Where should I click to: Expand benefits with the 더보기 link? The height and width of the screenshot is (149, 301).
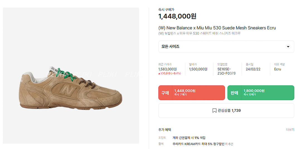(x=290, y=130)
